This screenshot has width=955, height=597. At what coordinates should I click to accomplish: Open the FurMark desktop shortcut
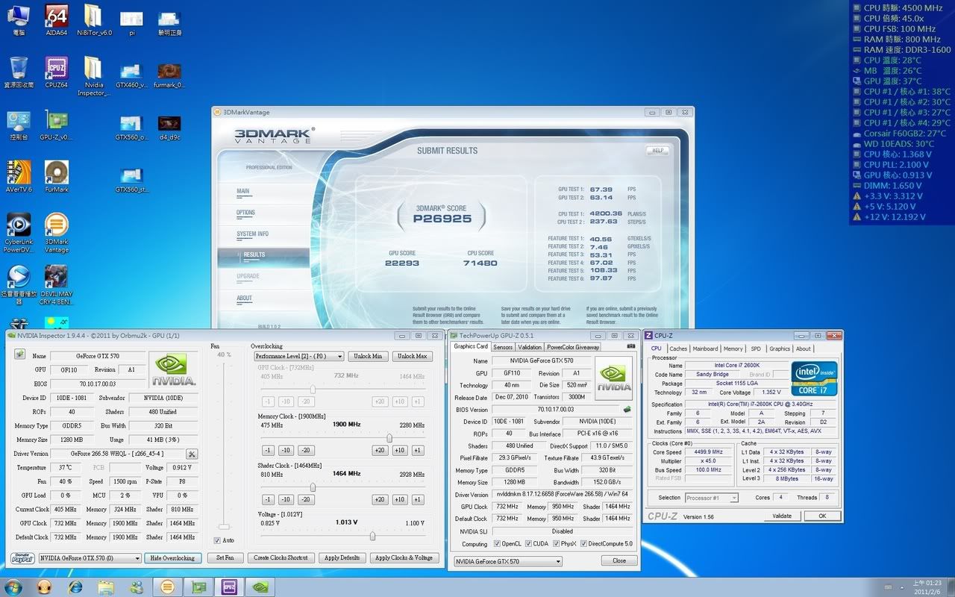[57, 177]
